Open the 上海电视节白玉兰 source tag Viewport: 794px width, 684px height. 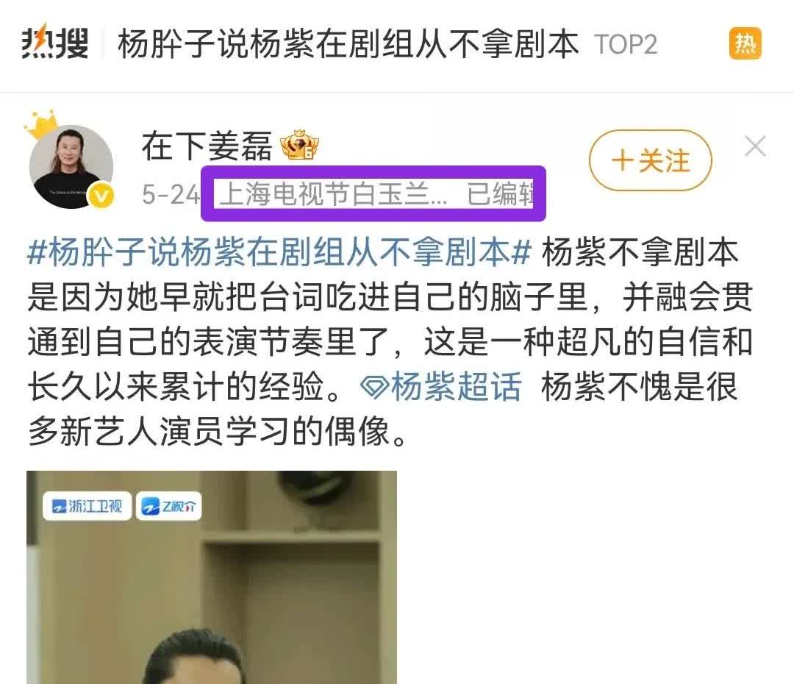334,193
